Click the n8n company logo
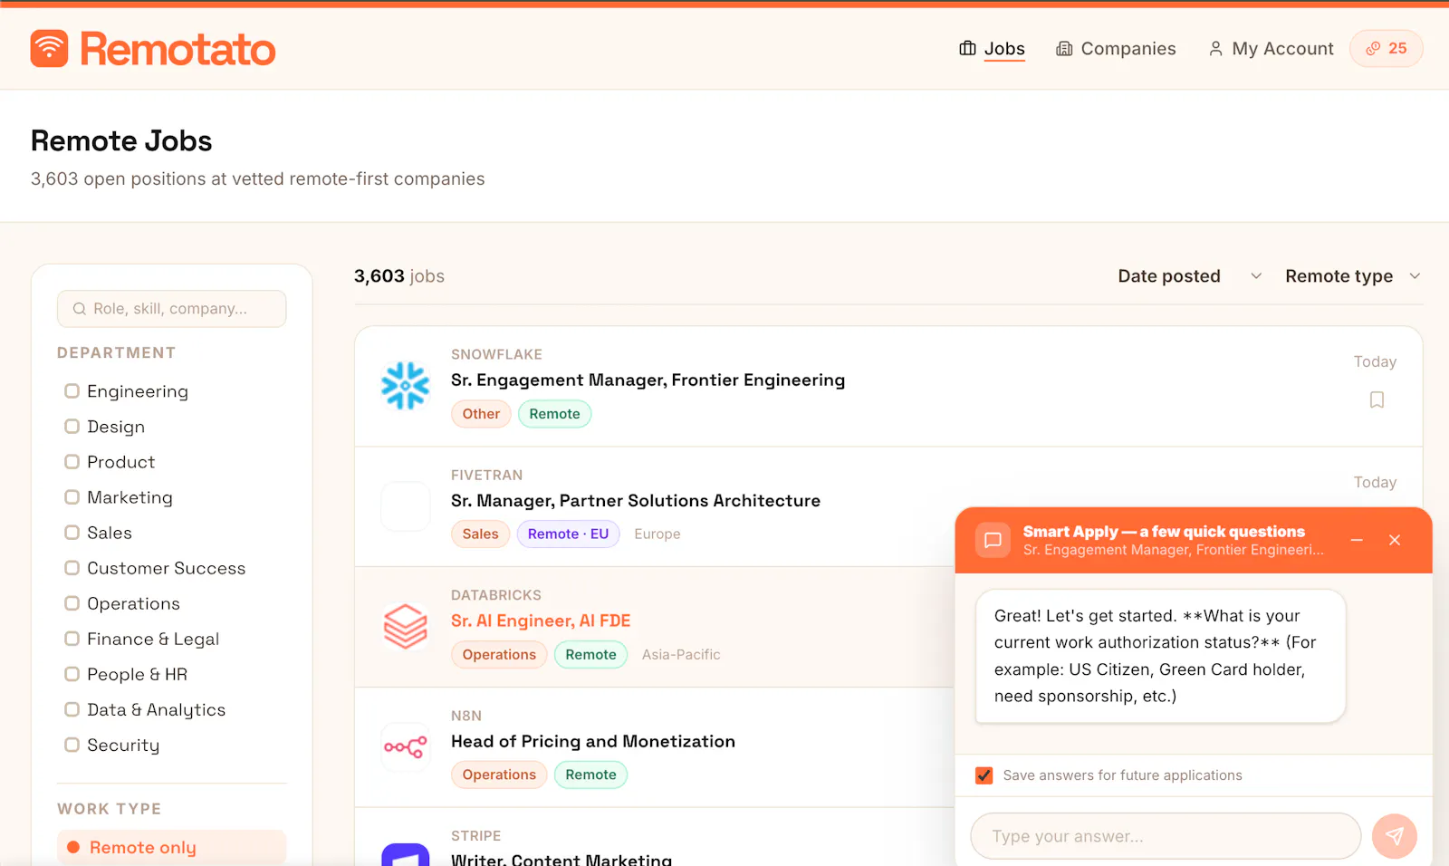The image size is (1449, 866). 405,747
